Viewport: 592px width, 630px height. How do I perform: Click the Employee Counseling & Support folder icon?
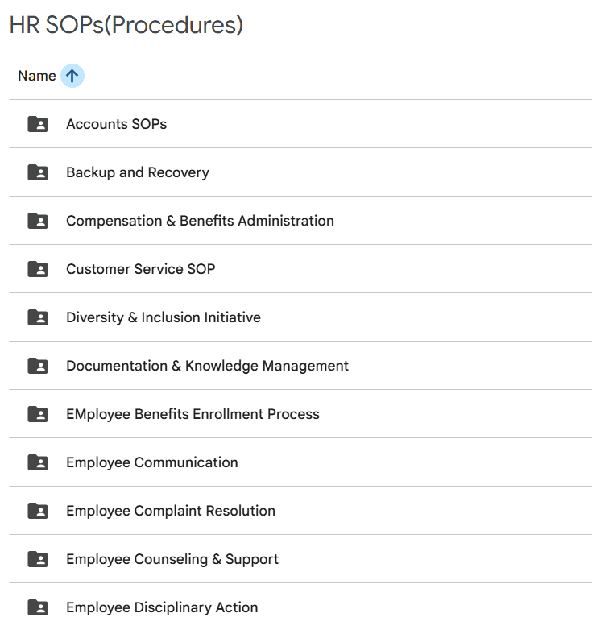(38, 559)
